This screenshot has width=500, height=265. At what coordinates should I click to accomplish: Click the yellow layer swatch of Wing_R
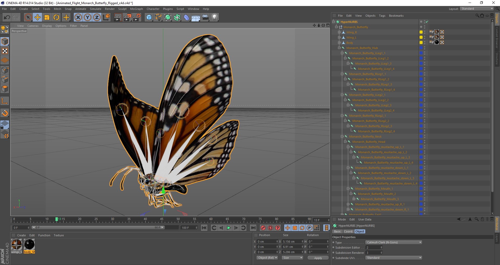[x=421, y=32]
